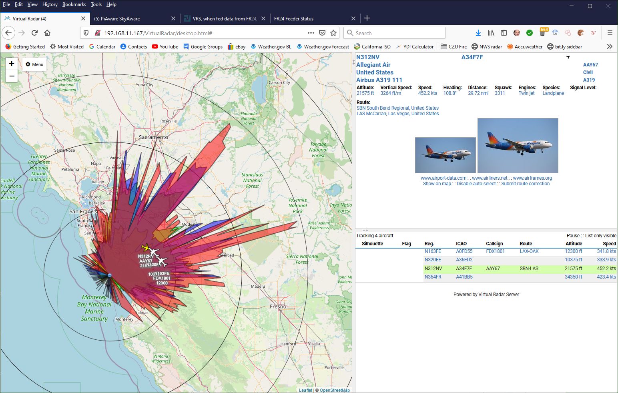This screenshot has height=393, width=618.
Task: Click the trash can extension icon with 664 badge
Action: coord(543,33)
